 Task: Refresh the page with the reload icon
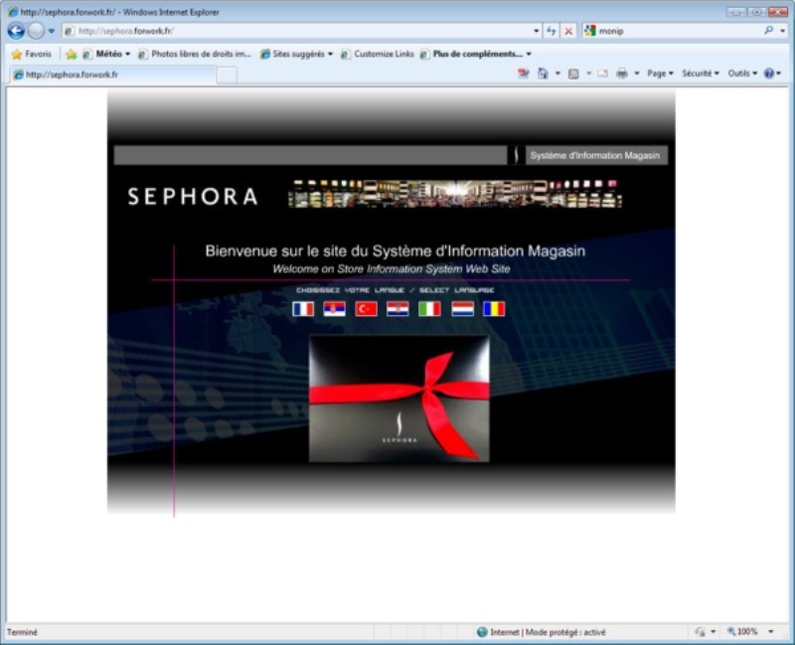pyautogui.click(x=552, y=31)
